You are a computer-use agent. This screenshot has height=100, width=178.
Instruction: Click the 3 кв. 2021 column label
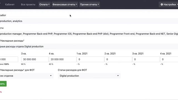pos(138,54)
